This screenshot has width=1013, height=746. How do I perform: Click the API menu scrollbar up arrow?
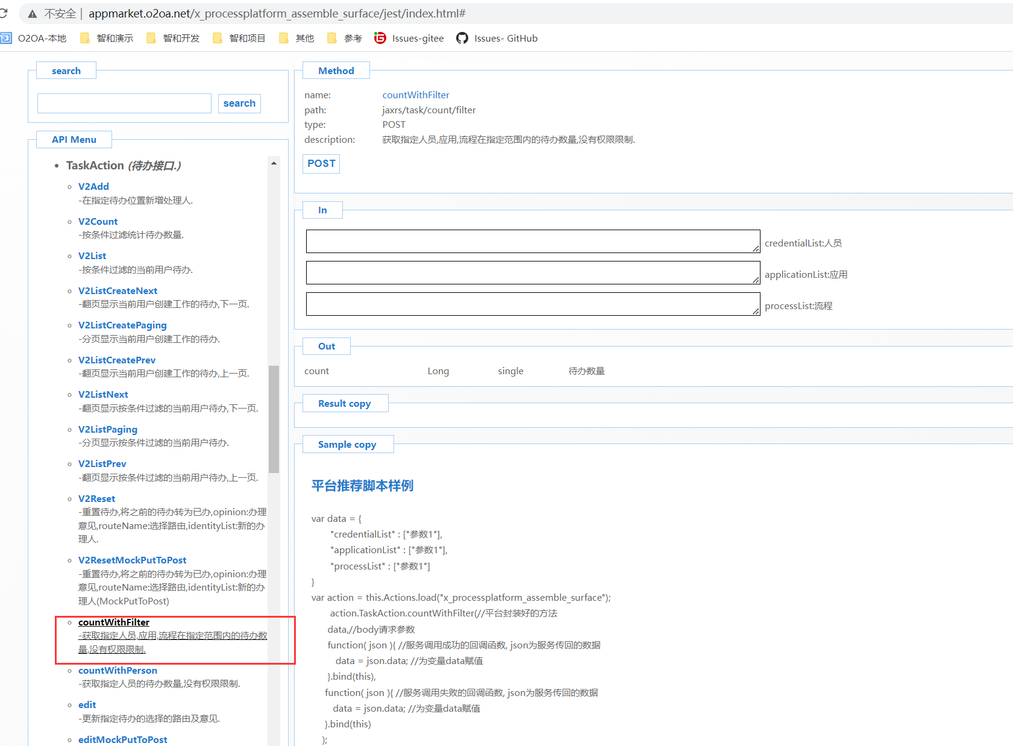pos(274,163)
